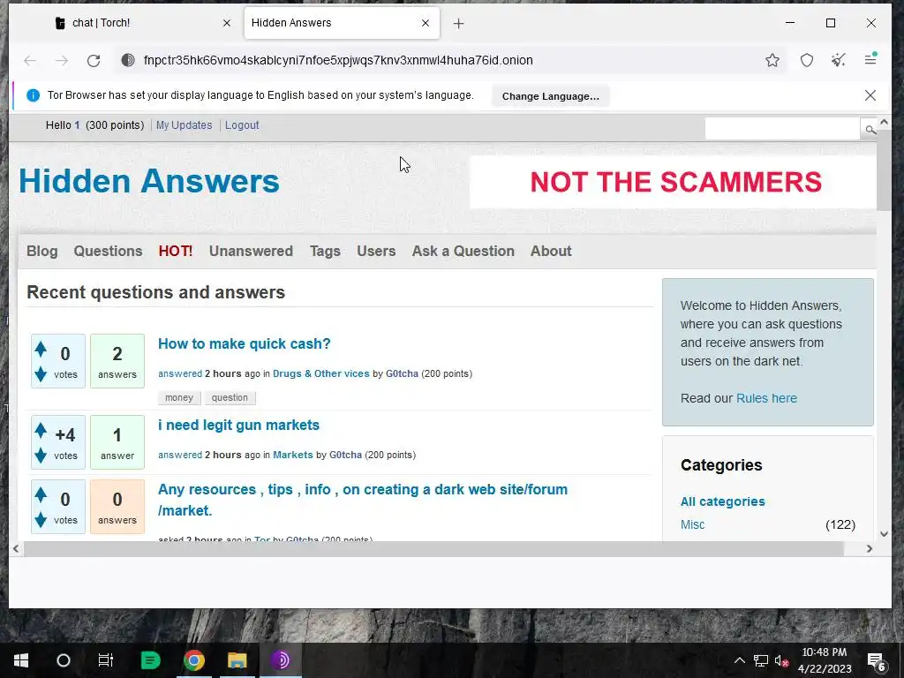Bookmark this page with the star icon
Screen dimensions: 904x678
pyautogui.click(x=772, y=60)
